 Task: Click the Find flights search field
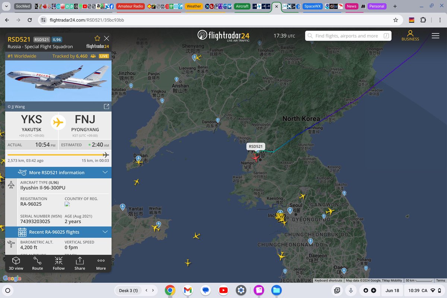(348, 36)
